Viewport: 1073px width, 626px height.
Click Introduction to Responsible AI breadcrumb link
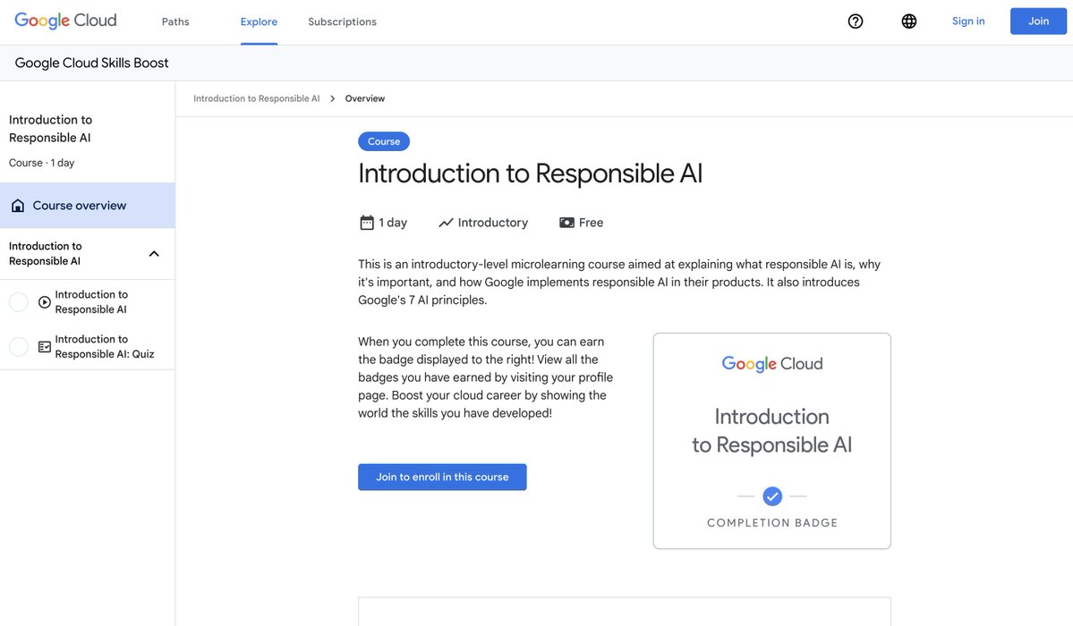(256, 98)
